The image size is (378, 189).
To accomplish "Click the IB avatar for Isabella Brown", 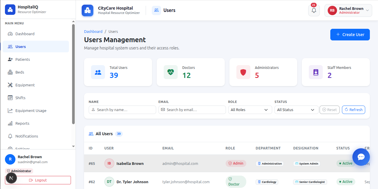I will click(x=109, y=163).
